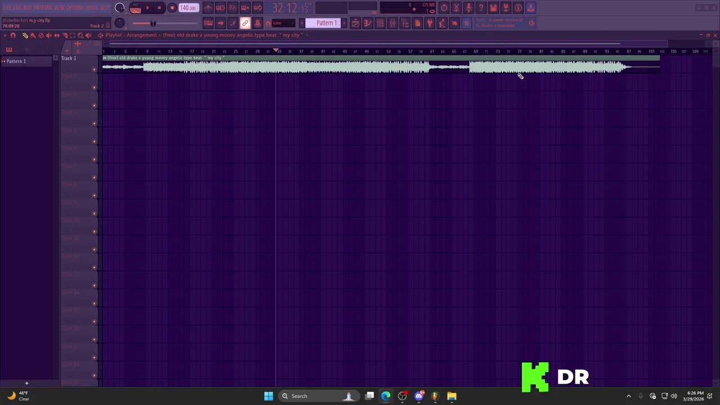Click the Play button in transport
This screenshot has width=720, height=405.
pyautogui.click(x=148, y=8)
